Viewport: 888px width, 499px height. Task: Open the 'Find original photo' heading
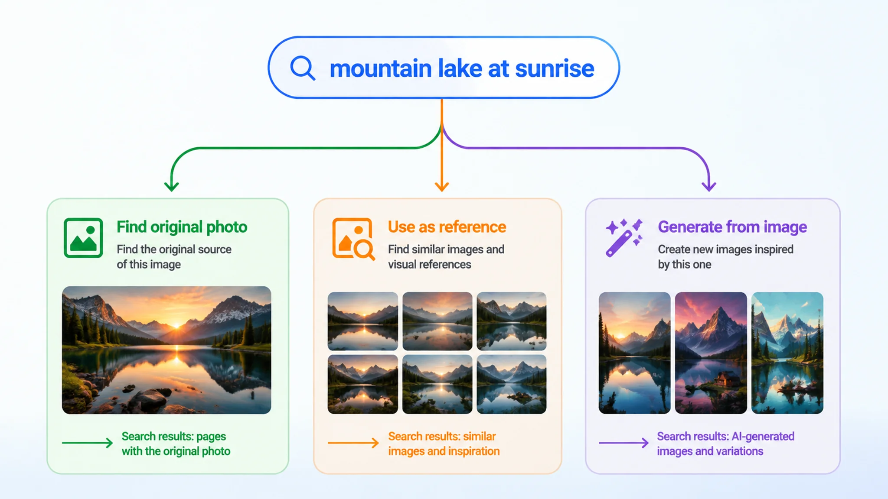pos(182,227)
